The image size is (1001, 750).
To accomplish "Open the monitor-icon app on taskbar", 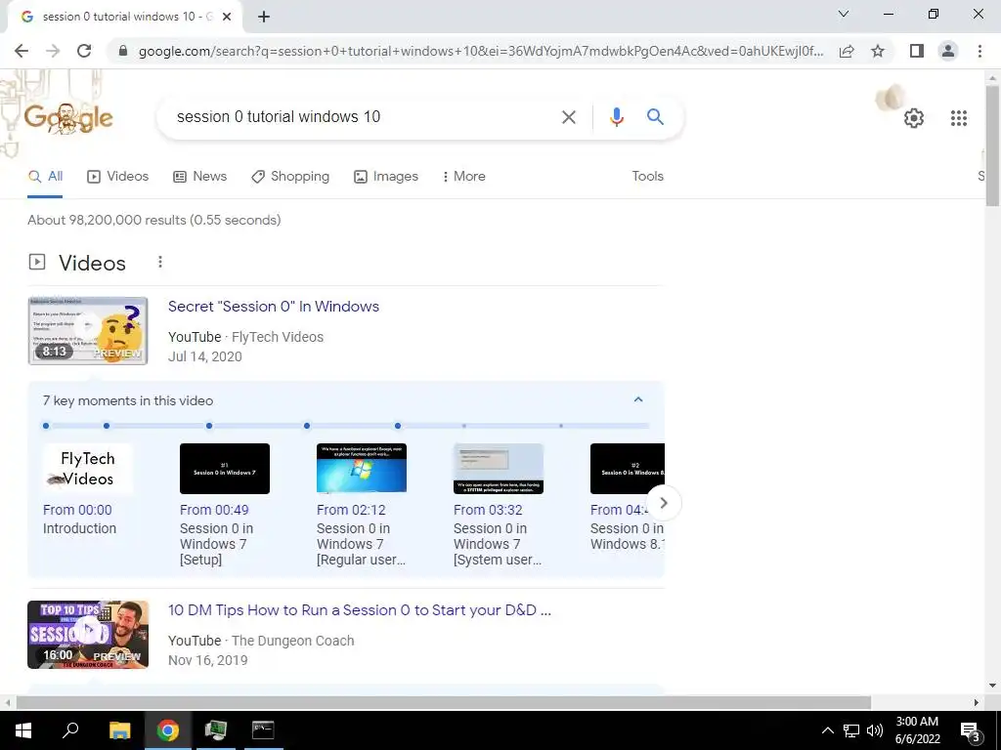I will click(x=215, y=730).
